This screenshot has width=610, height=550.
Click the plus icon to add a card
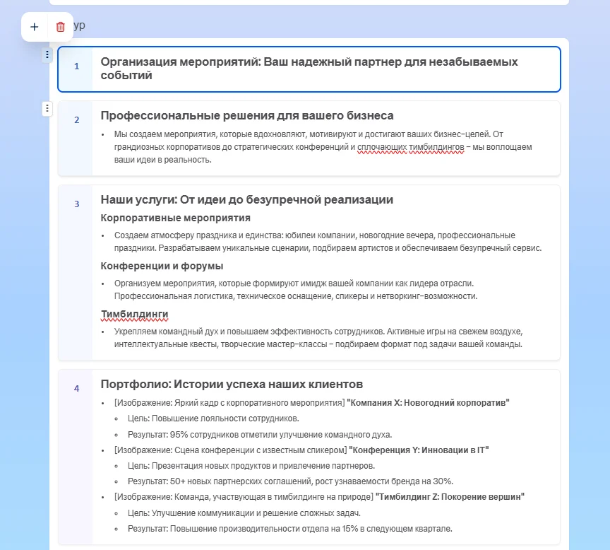click(x=34, y=27)
